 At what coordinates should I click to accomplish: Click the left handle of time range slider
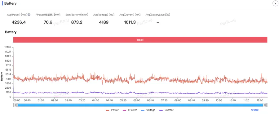[16, 105]
